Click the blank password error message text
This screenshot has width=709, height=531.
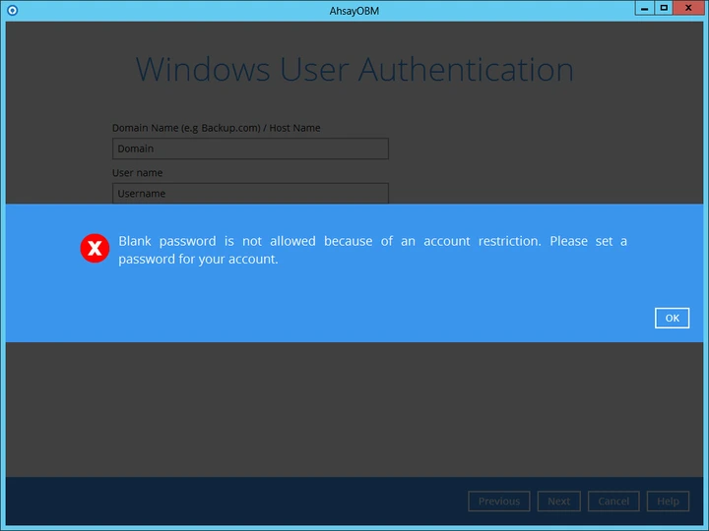[372, 250]
